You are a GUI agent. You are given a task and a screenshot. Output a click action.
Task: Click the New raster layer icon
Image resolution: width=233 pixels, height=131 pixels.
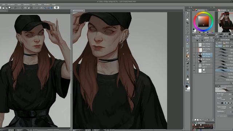pos(196,120)
